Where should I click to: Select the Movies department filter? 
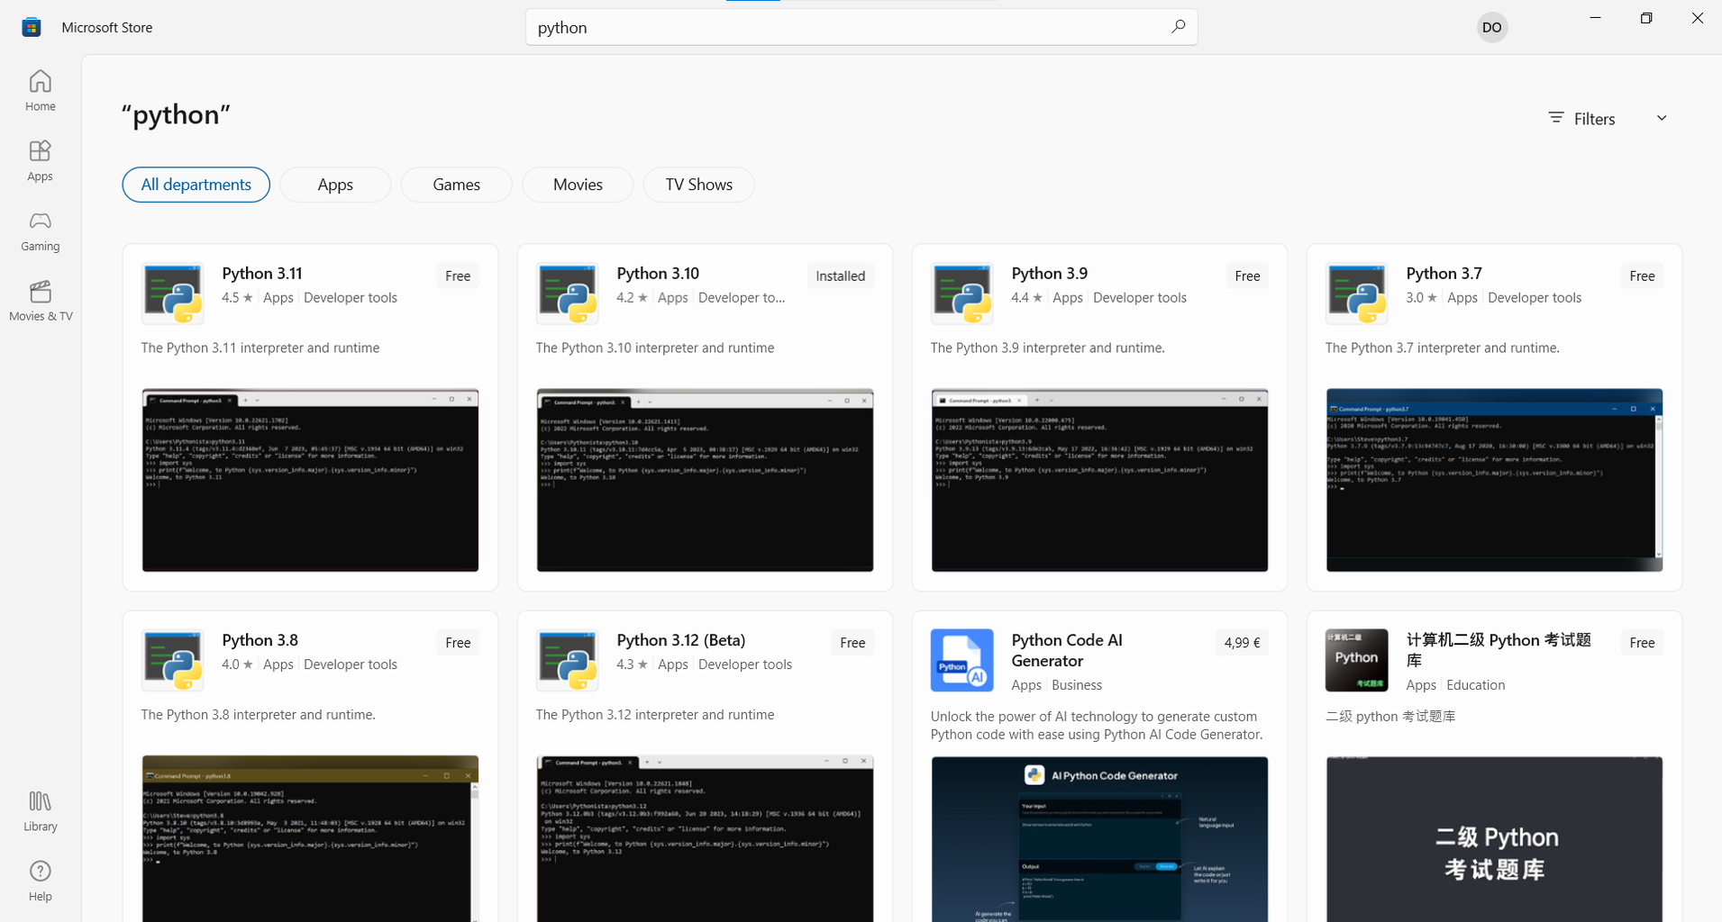(x=577, y=184)
